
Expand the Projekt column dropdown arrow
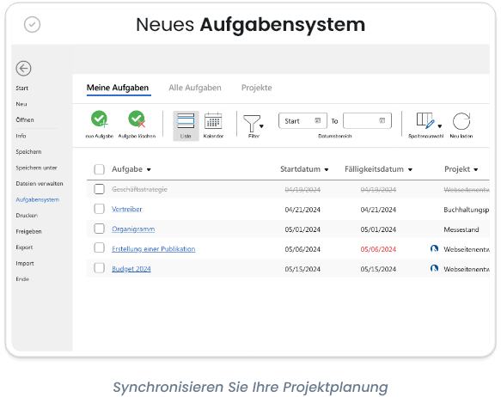point(476,169)
